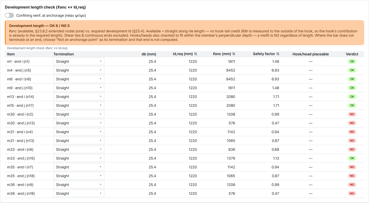This screenshot has width=369, height=203.
Task: Open Termination dropdown for m6 · end i (n6)
Action: (x=79, y=79)
